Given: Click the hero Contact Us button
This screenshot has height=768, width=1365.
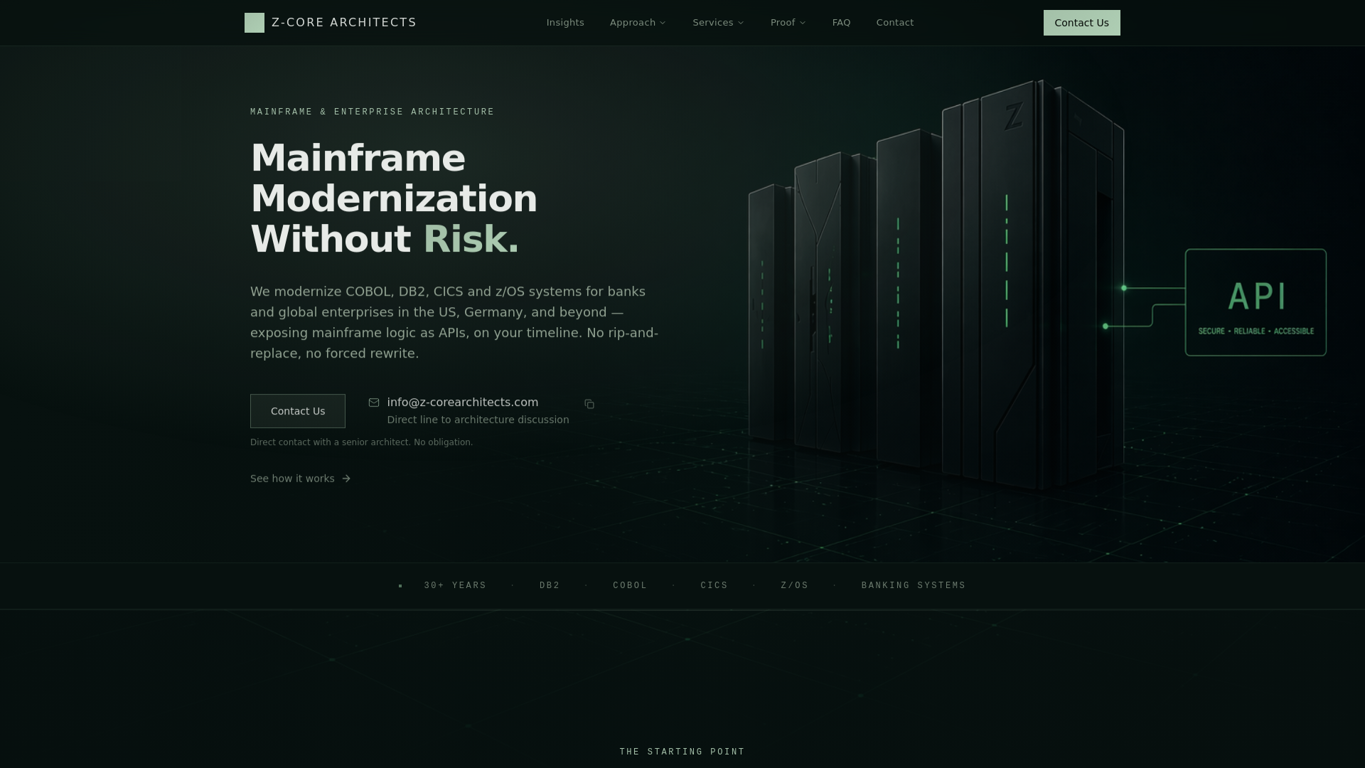Looking at the screenshot, I should [298, 411].
